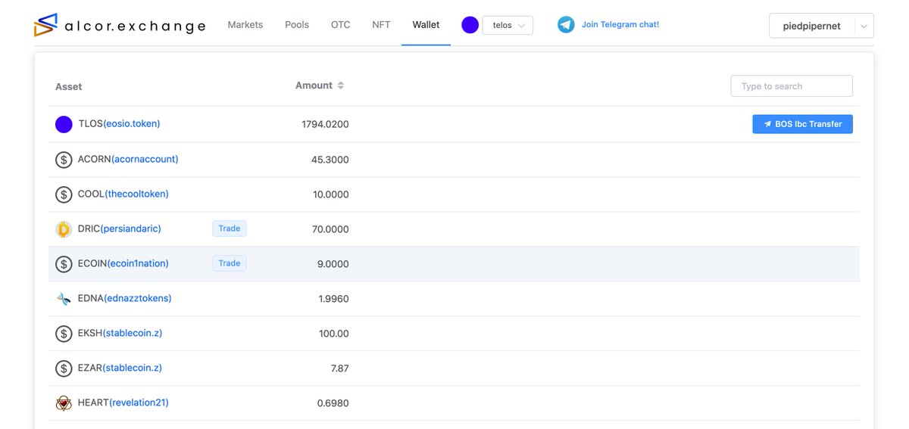The width and height of the screenshot is (909, 429).
Task: Select the COOL amount 10.0000
Action: tap(330, 194)
